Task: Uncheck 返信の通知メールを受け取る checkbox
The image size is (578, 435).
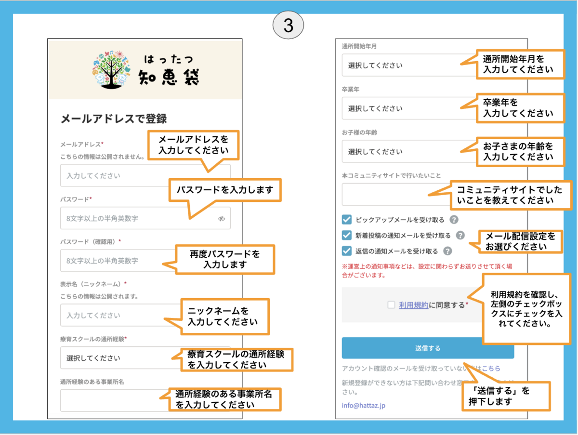Action: click(346, 251)
